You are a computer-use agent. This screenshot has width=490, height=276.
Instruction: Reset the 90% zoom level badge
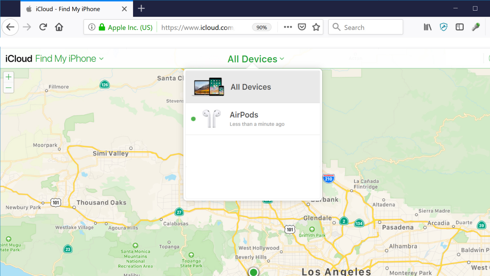click(262, 27)
